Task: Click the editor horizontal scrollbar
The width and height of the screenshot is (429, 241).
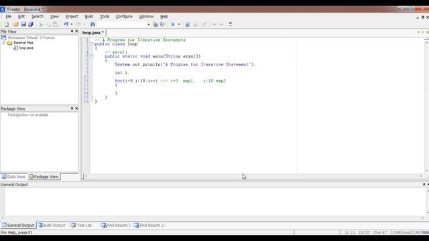Action: [253, 176]
